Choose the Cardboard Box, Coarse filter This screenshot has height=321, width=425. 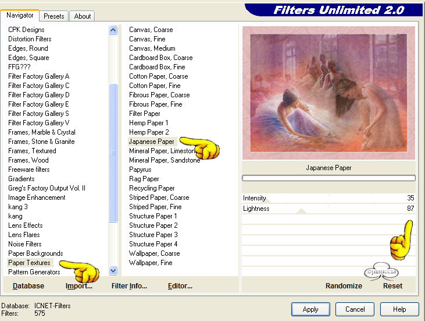tap(160, 58)
